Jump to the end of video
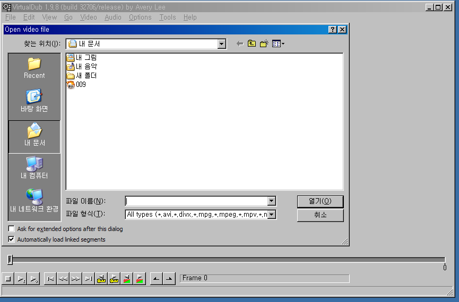 tap(89, 279)
